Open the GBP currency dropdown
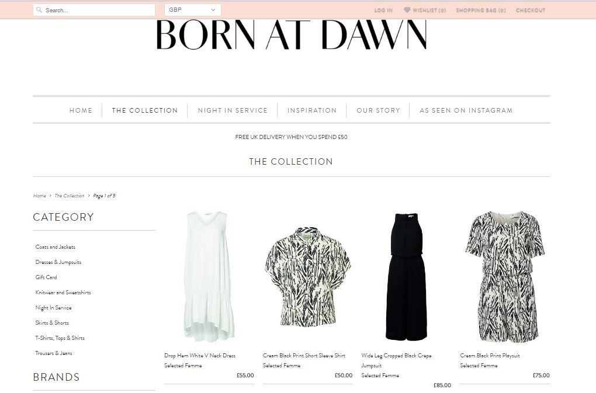 pyautogui.click(x=192, y=10)
